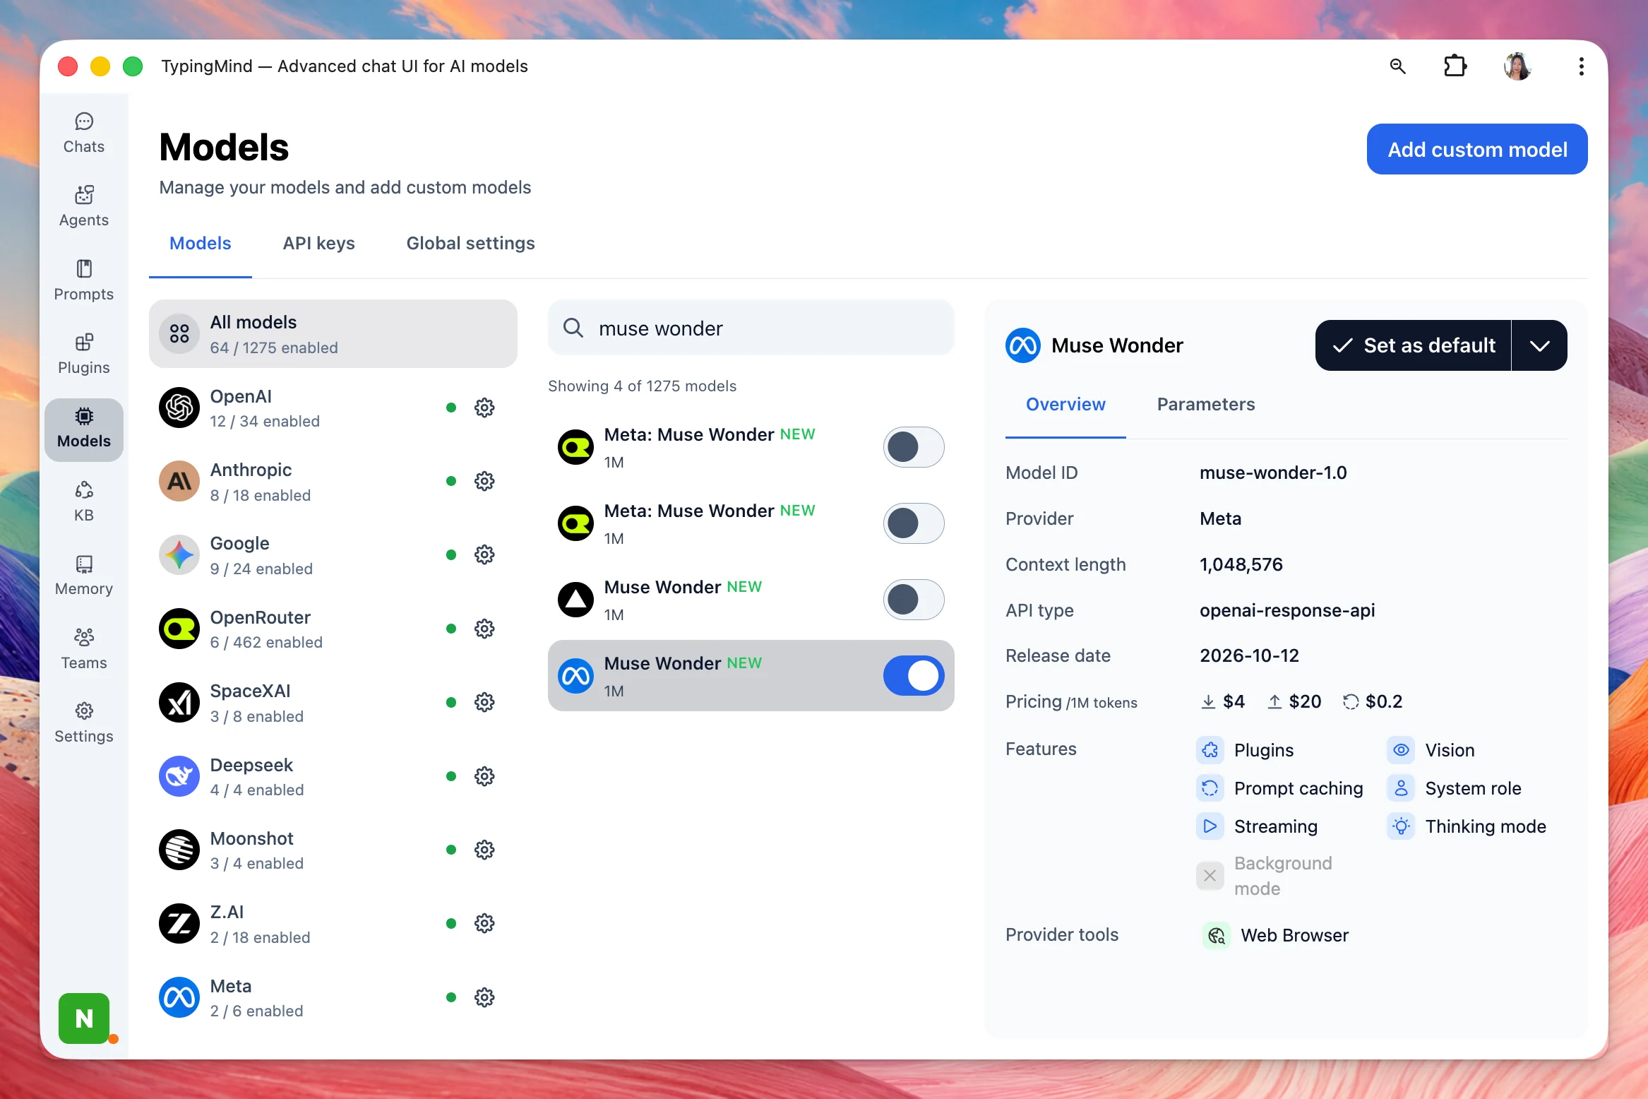Select the Google provider row
The image size is (1648, 1099).
tap(333, 555)
